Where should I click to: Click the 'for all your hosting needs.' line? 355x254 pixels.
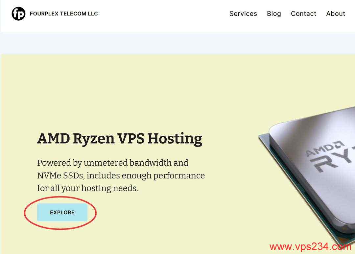[x=88, y=188]
